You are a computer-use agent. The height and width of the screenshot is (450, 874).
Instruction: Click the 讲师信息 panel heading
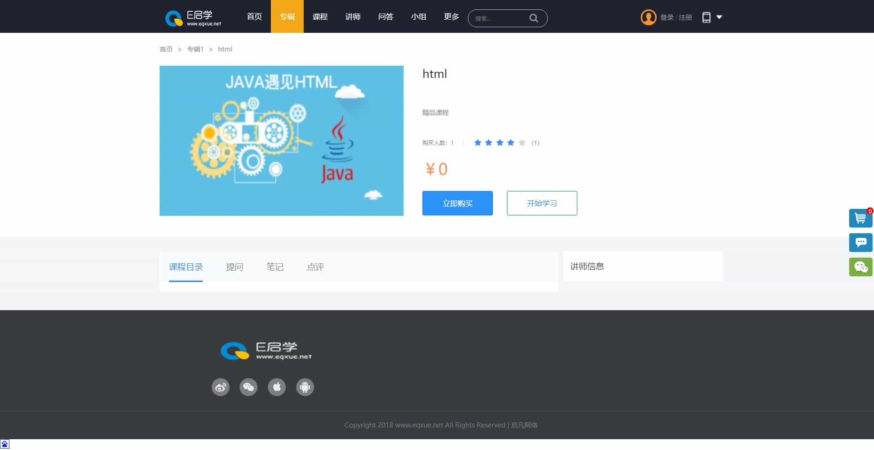587,267
